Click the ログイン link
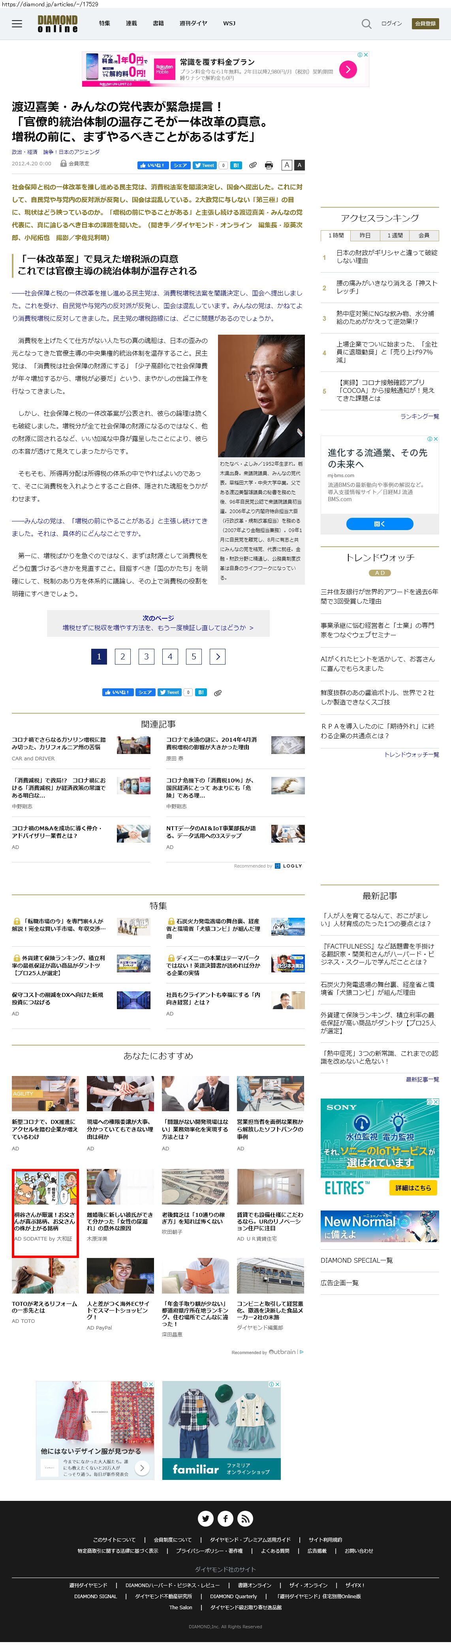451x1650 pixels. pyautogui.click(x=391, y=24)
